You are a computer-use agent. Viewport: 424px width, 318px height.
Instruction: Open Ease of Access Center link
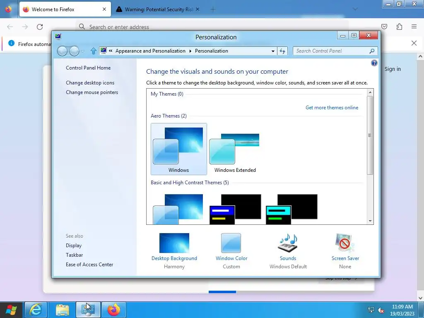pos(89,265)
